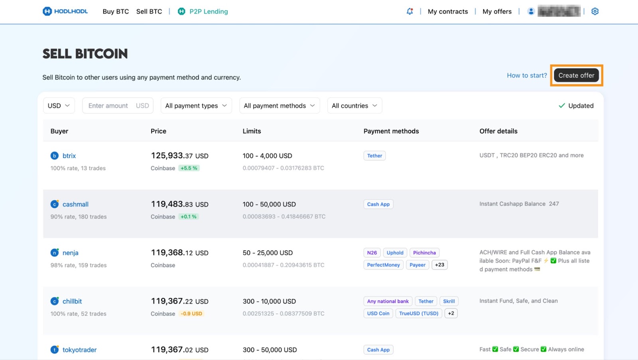Go to Sell BTC

pyautogui.click(x=149, y=12)
